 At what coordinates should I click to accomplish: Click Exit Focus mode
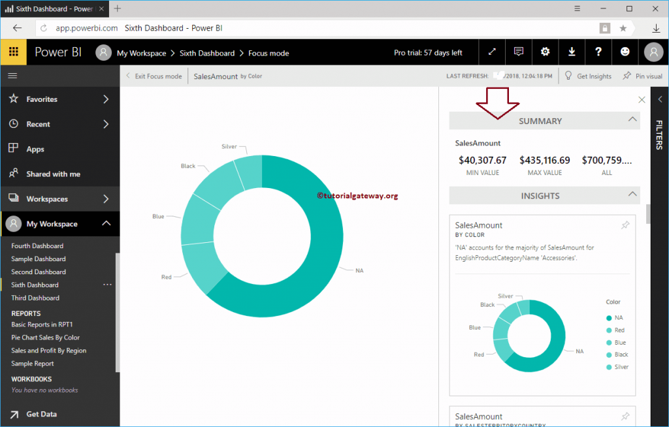click(x=154, y=76)
